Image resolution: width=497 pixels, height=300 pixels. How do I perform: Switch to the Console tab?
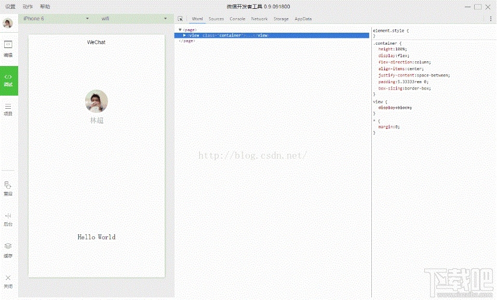pyautogui.click(x=237, y=19)
